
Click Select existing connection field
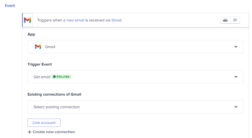[x=135, y=107]
